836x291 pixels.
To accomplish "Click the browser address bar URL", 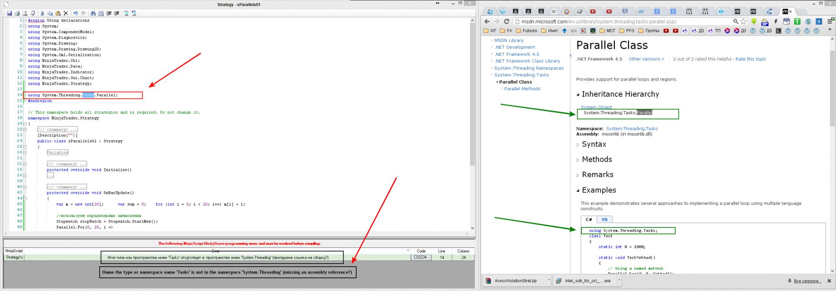I will (599, 21).
